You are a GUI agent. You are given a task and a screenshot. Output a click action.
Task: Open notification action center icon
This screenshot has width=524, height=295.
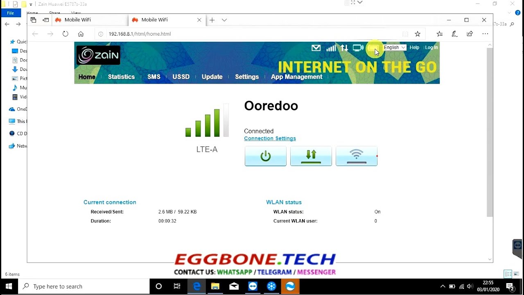point(510,286)
